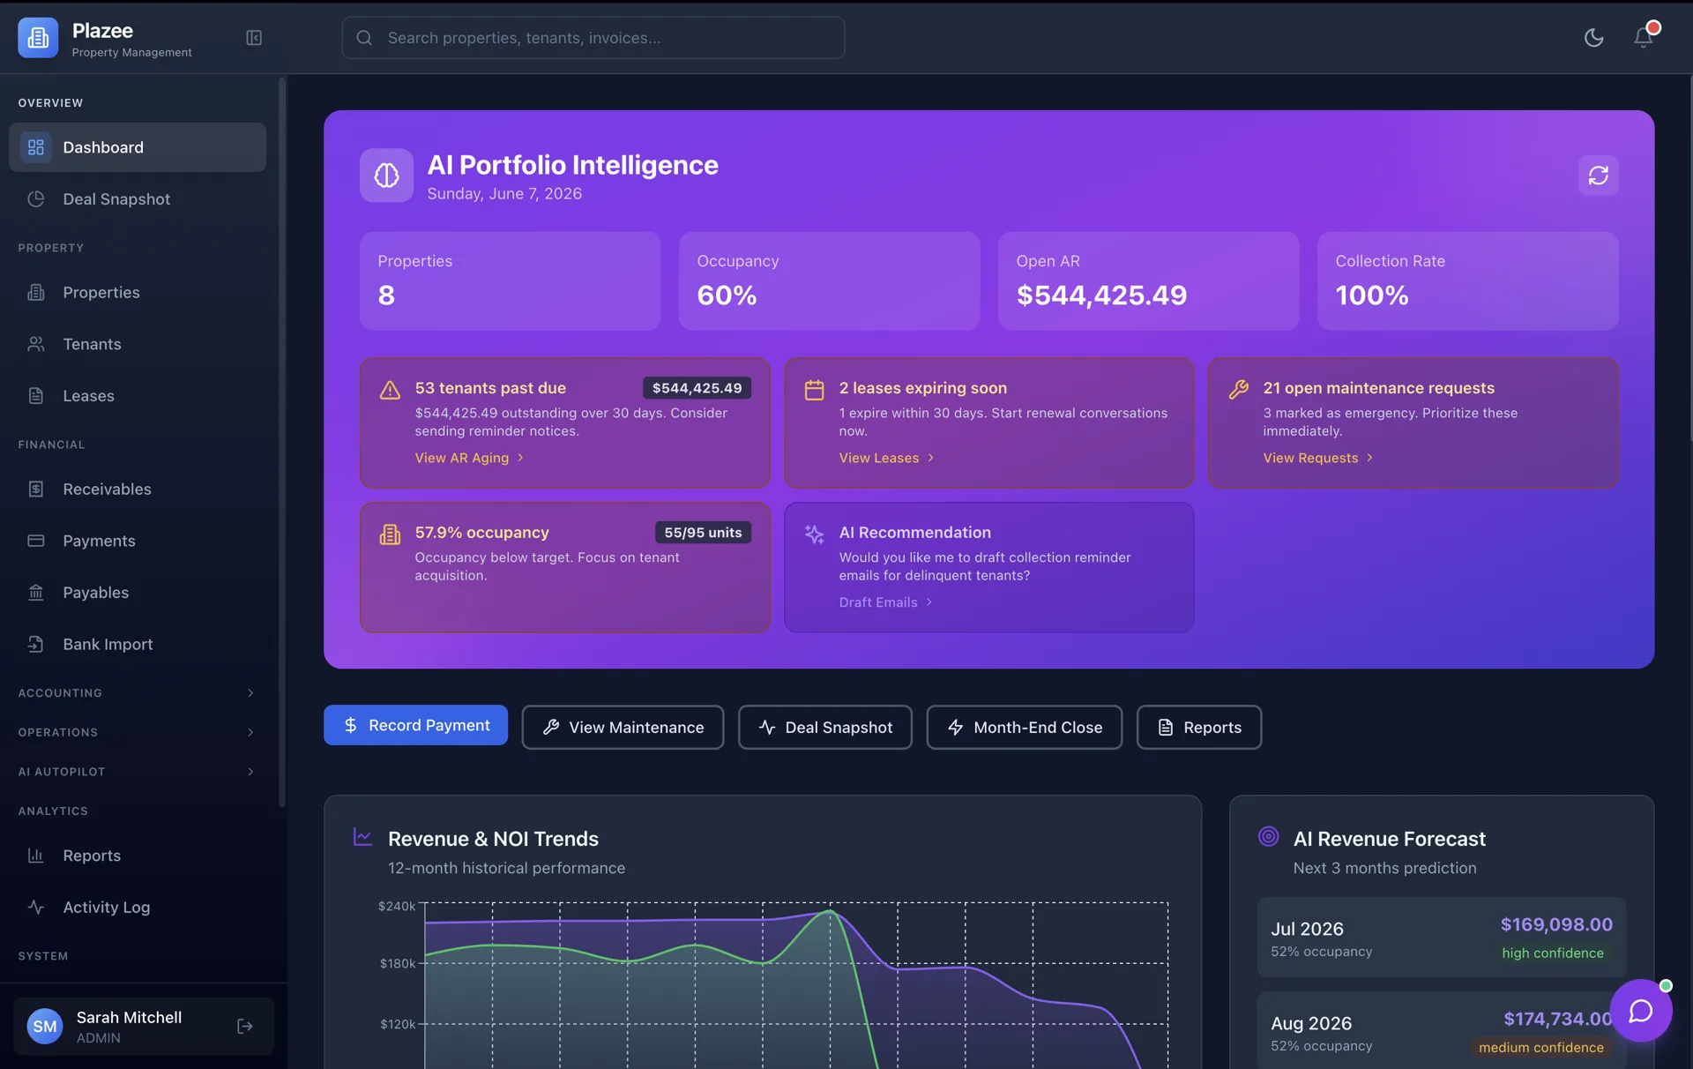Screen dimensions: 1693x1069
Task: Click the sidebar Reports bar-chart icon
Action: tap(36, 856)
